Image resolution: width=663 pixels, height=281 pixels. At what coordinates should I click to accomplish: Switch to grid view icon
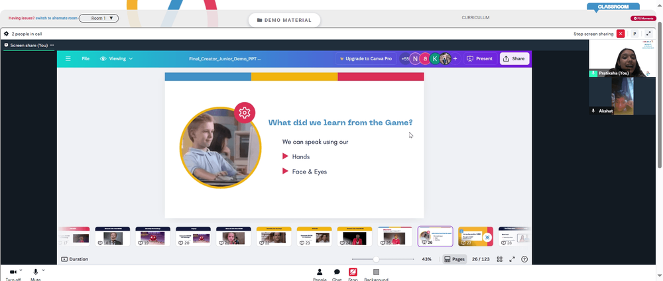pos(499,259)
